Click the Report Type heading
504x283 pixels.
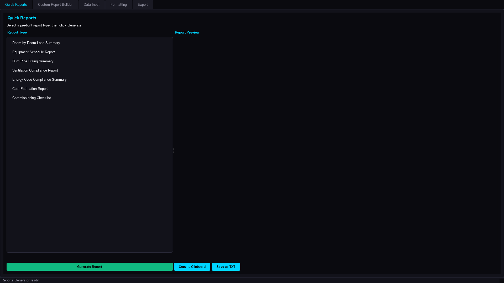coord(17,32)
